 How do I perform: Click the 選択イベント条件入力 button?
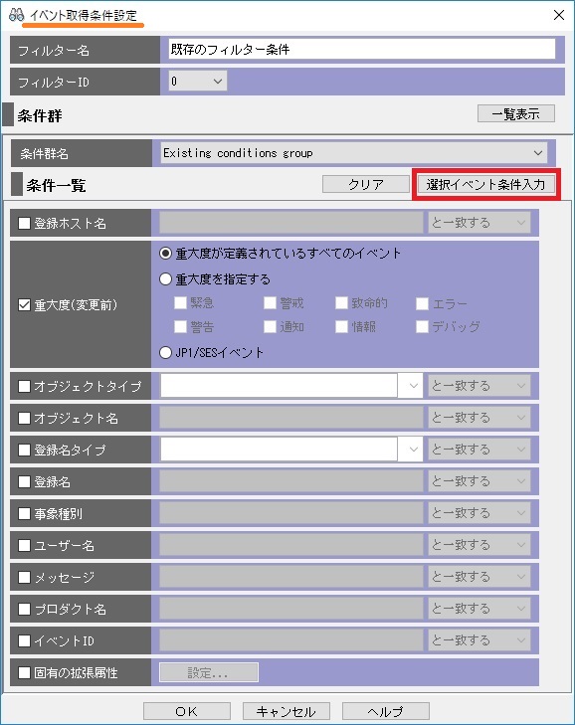coord(486,184)
